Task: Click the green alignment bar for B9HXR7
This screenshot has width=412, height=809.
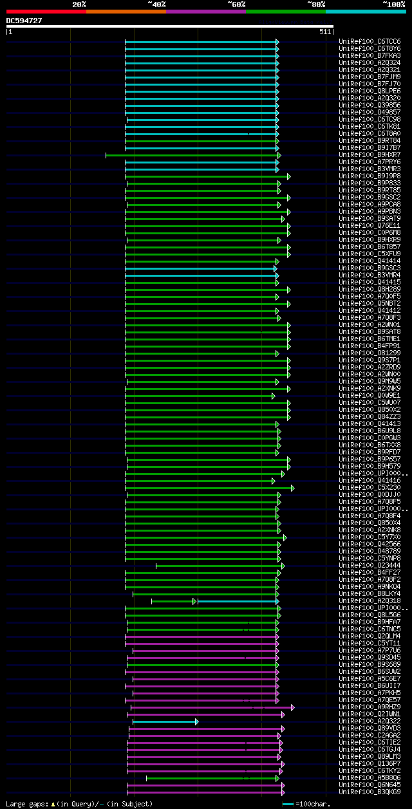Action: (x=192, y=155)
